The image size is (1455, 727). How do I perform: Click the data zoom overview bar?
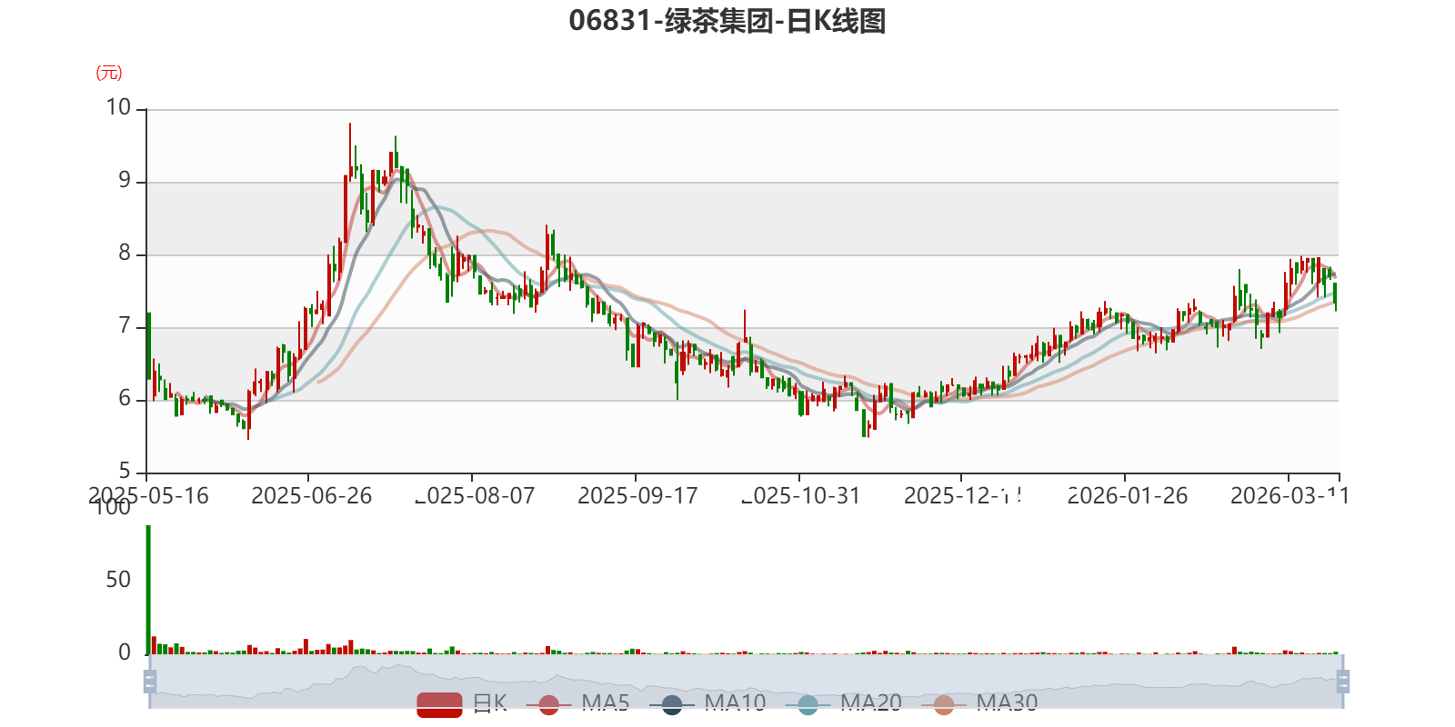747,681
